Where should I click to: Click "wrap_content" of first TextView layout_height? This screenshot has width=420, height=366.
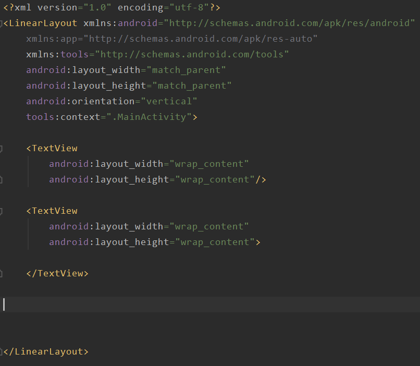(215, 179)
